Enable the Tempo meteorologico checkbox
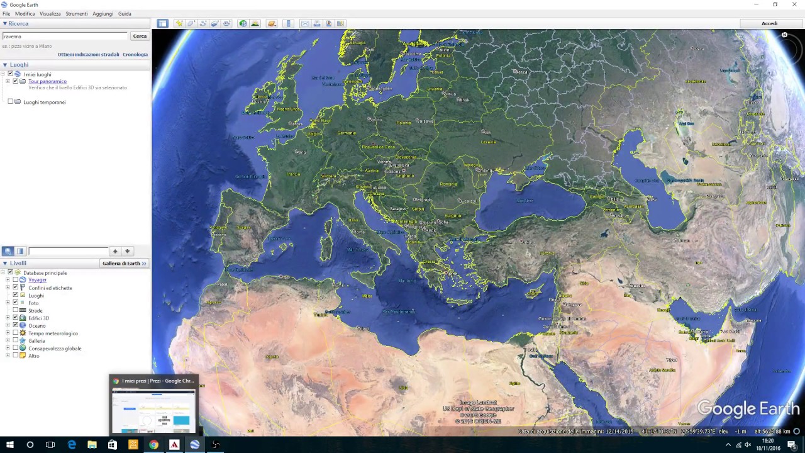Screen dimensions: 805x453 [16, 333]
